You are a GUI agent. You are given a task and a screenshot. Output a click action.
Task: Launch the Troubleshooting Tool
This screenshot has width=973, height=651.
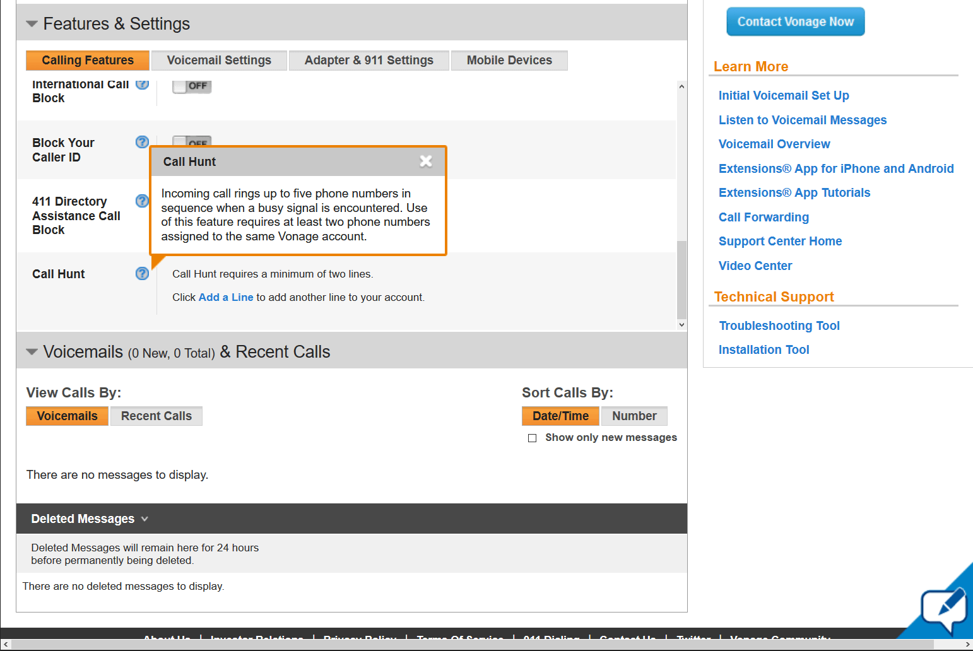779,325
